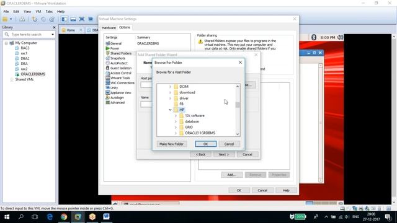Click revert snapshot toolbar icon
This screenshot has width=397, height=223.
[x=43, y=19]
